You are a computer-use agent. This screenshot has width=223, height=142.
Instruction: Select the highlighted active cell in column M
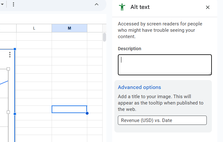pos(69,109)
